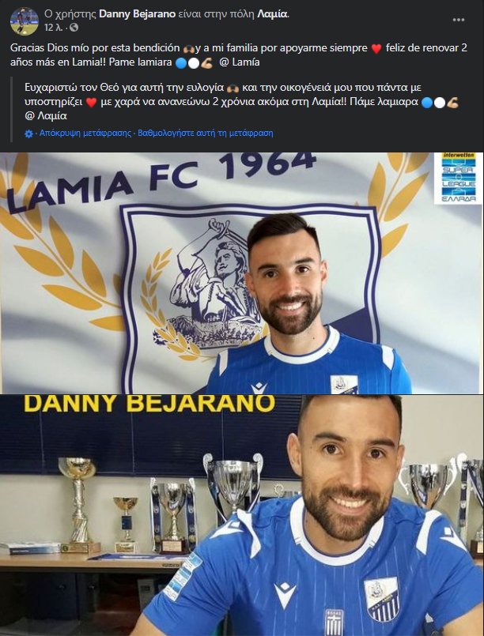The width and height of the screenshot is (484, 636).
Task: Open the Λαμία location link in header
Action: [x=273, y=14]
